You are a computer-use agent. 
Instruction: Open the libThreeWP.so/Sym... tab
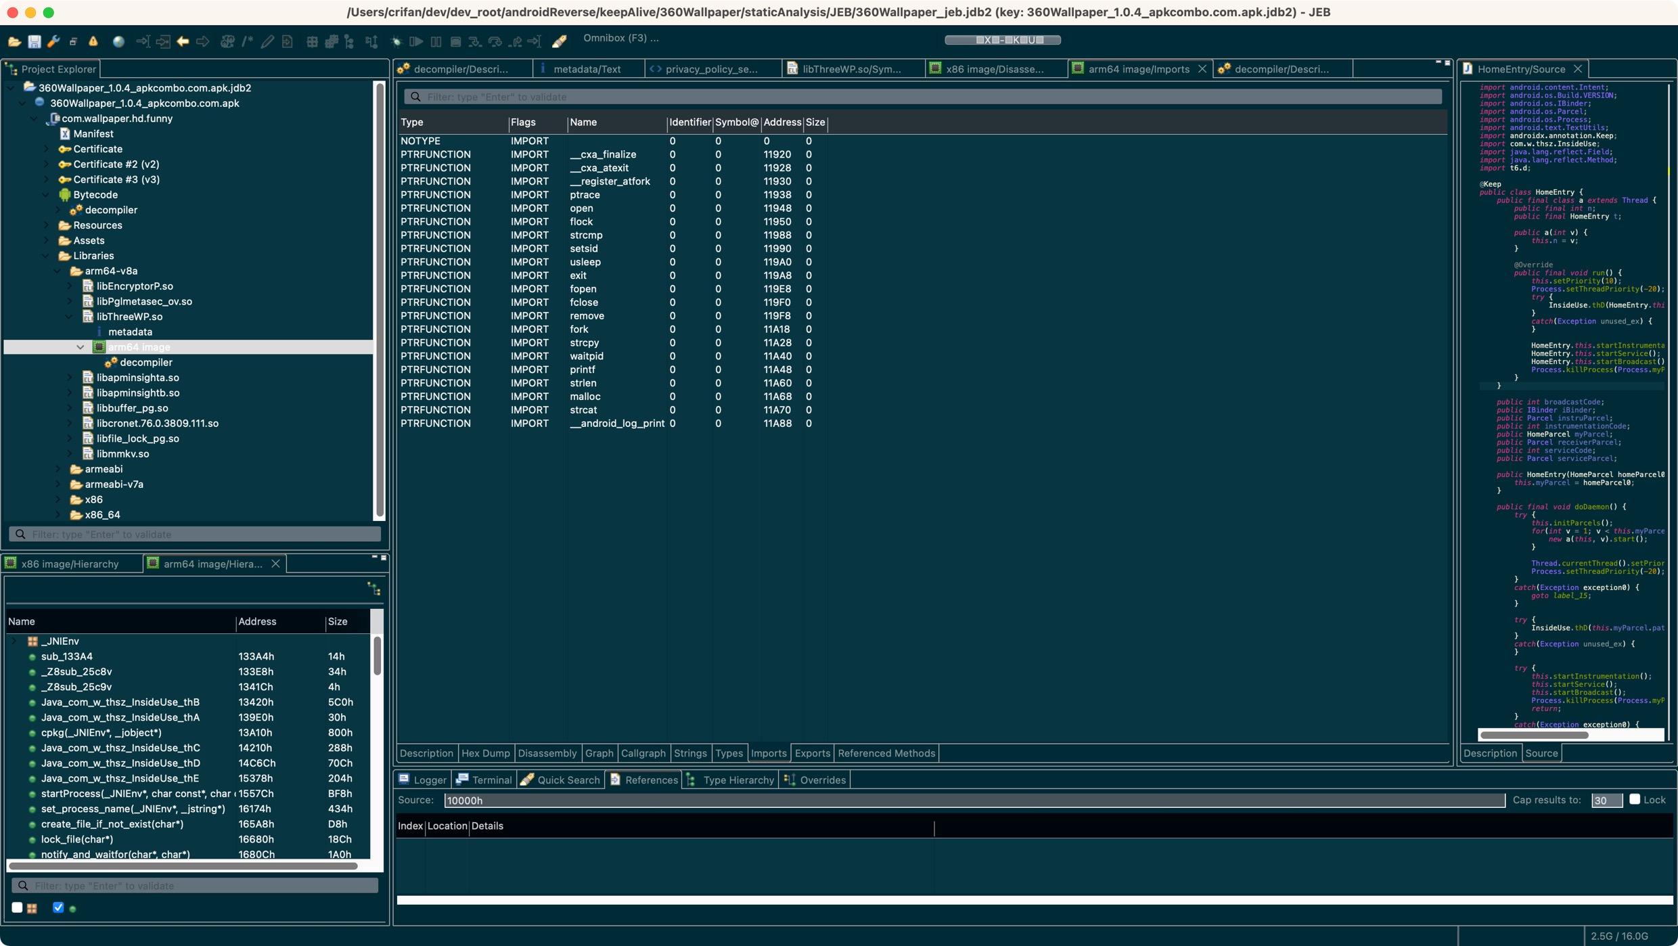click(x=852, y=69)
